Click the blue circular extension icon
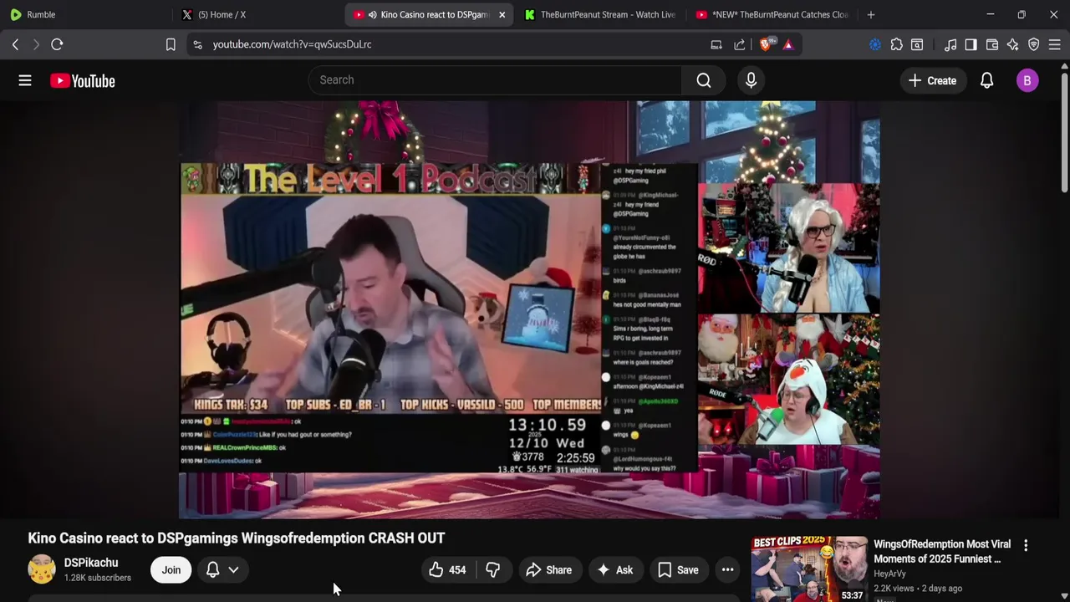Viewport: 1070px width, 602px height. coord(875,44)
